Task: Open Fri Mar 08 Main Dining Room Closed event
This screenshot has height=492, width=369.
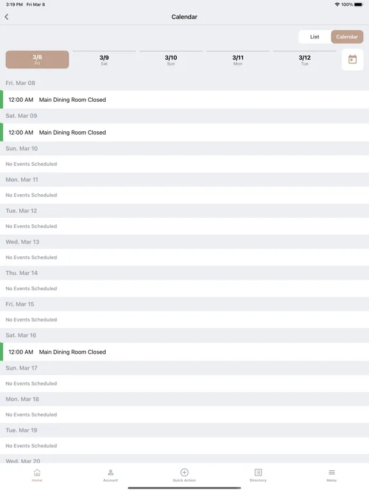Action: pos(184,100)
